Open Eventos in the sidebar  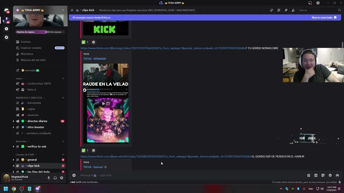click(x=40, y=42)
